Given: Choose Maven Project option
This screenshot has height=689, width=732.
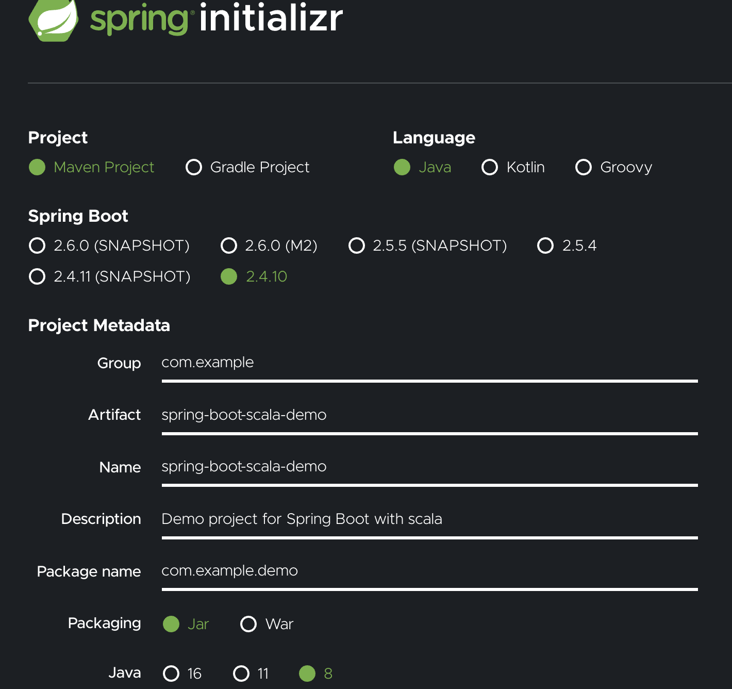Looking at the screenshot, I should point(37,167).
